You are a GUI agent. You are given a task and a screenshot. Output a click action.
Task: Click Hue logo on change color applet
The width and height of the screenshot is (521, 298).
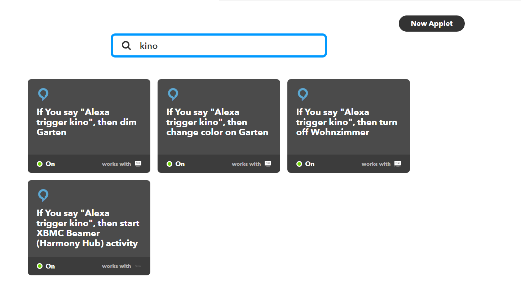point(268,164)
